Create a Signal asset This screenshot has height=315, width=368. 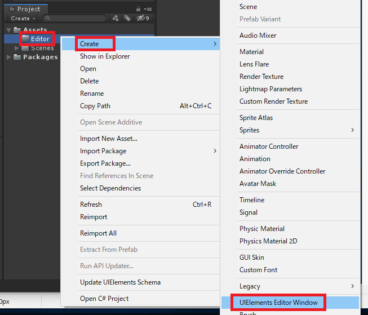click(x=290, y=212)
